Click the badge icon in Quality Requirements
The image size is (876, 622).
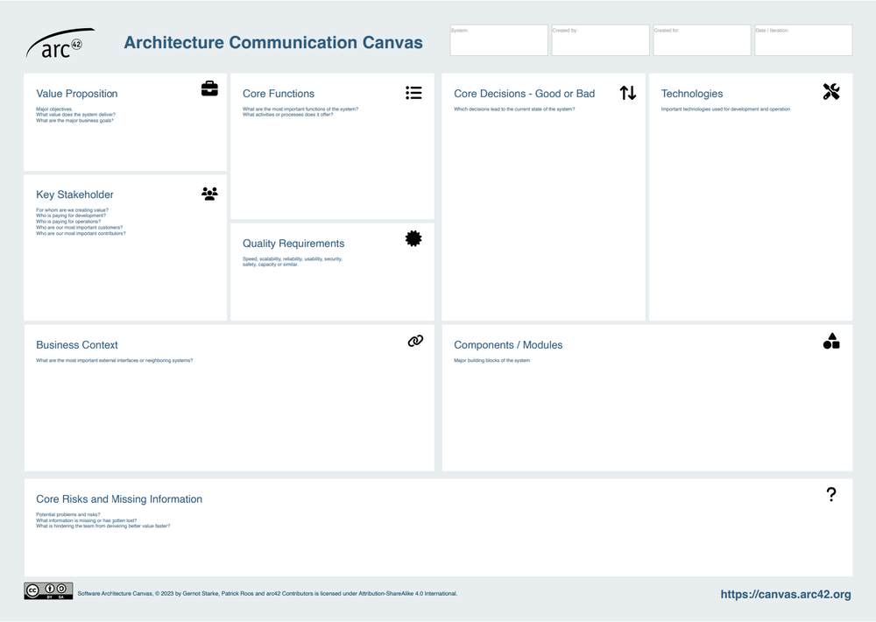[413, 237]
